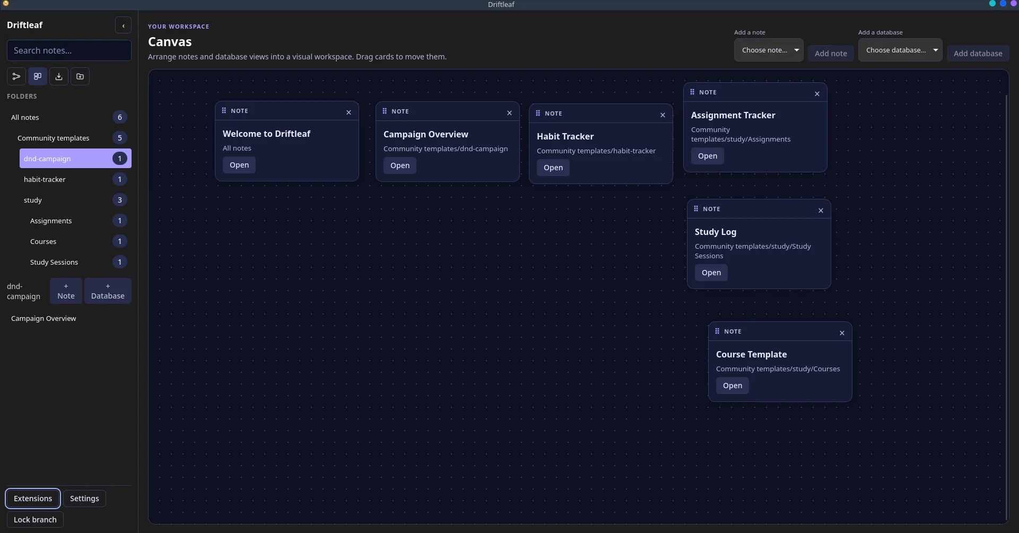Open the Courses subfolder
This screenshot has width=1019, height=533.
point(79,241)
